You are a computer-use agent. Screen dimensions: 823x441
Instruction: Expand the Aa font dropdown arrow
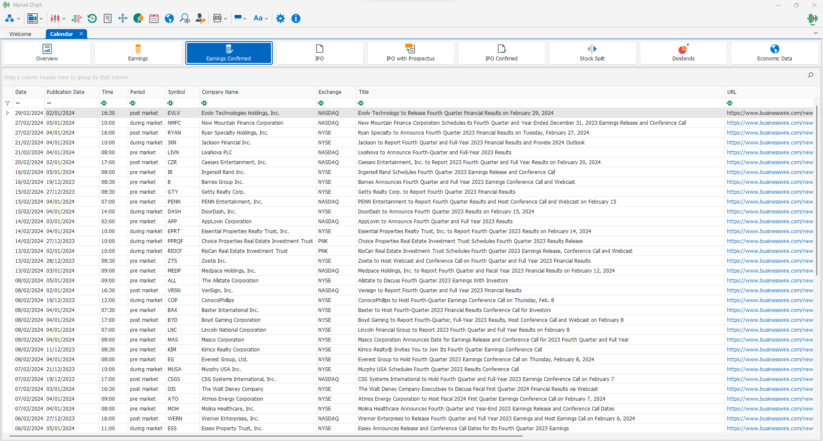click(266, 19)
